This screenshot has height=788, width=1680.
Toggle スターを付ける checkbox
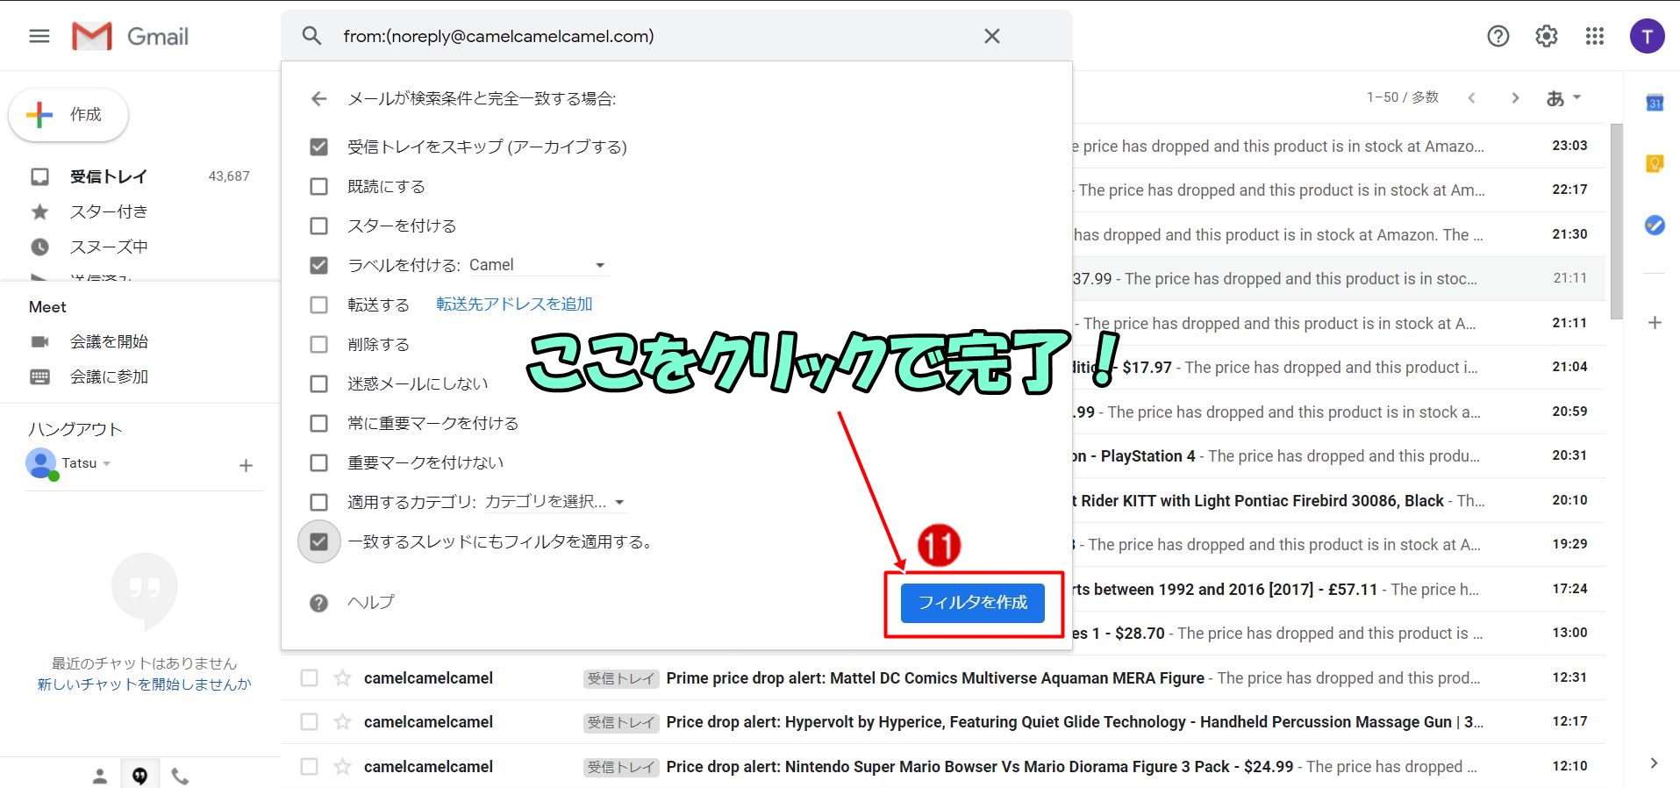[x=318, y=226]
